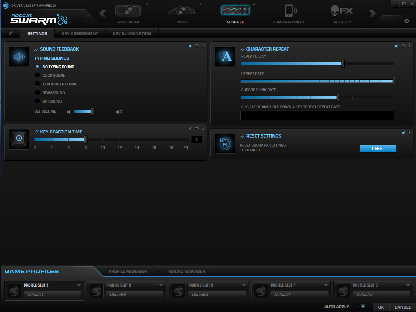
Task: Click the Repeat Delay slider handle
Action: pos(343,64)
